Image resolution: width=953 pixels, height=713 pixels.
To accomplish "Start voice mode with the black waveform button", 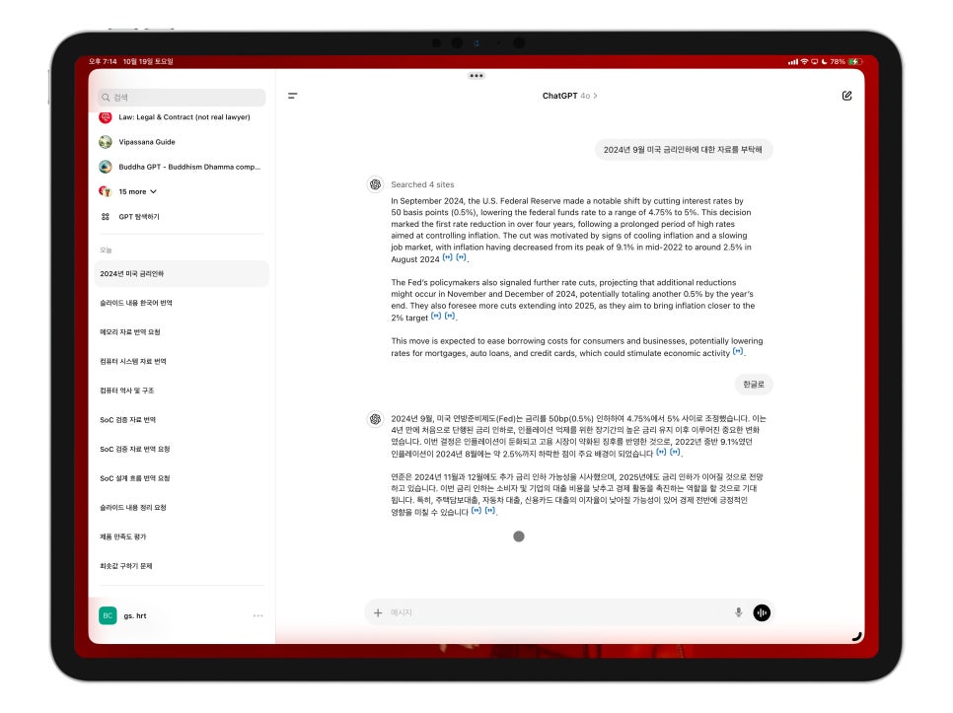I will (762, 612).
